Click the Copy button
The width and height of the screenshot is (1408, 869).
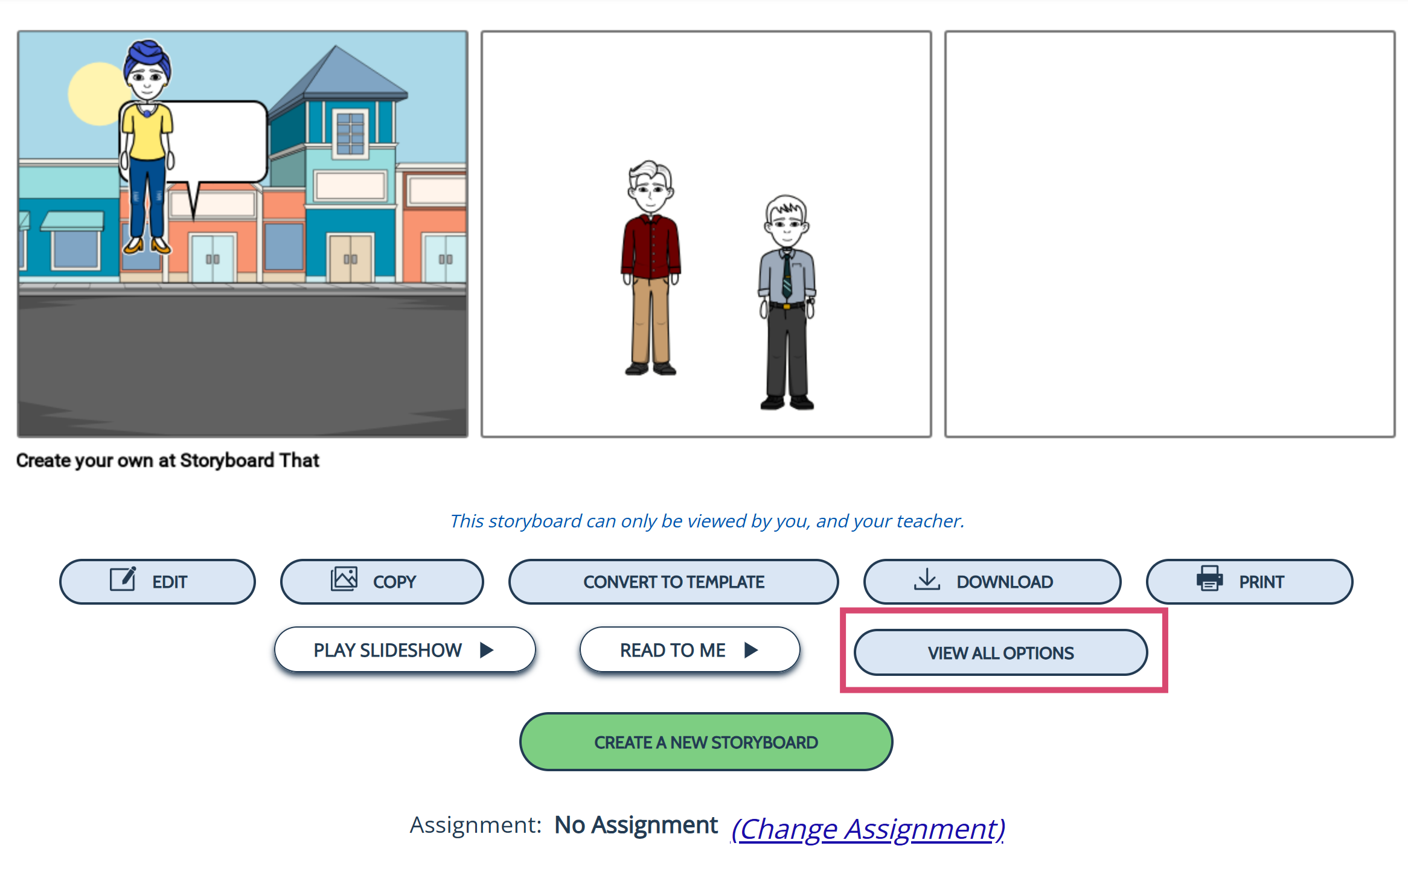(382, 582)
